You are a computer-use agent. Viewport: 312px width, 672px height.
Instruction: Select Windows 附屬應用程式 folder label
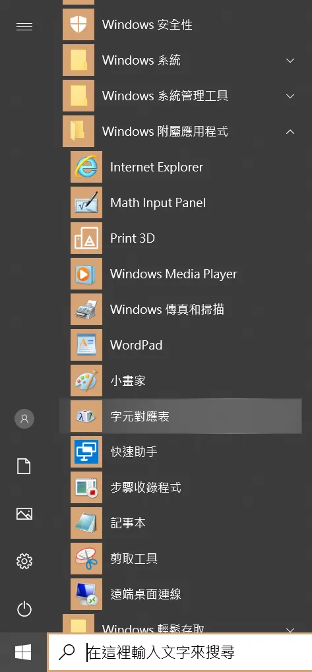click(165, 131)
